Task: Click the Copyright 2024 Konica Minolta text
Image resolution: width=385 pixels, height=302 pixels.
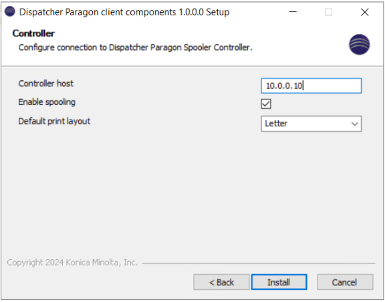Action: pyautogui.click(x=72, y=263)
